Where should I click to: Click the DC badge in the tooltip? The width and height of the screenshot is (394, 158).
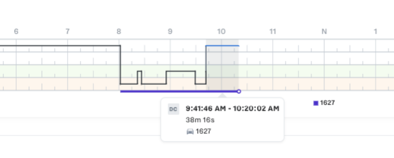173,109
